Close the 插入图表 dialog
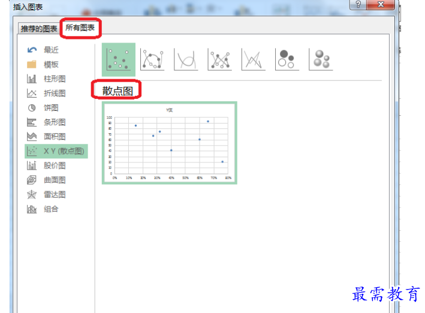 pyautogui.click(x=381, y=4)
